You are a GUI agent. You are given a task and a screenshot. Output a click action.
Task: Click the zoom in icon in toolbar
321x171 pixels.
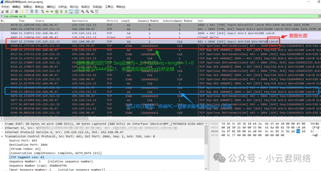[83, 12]
